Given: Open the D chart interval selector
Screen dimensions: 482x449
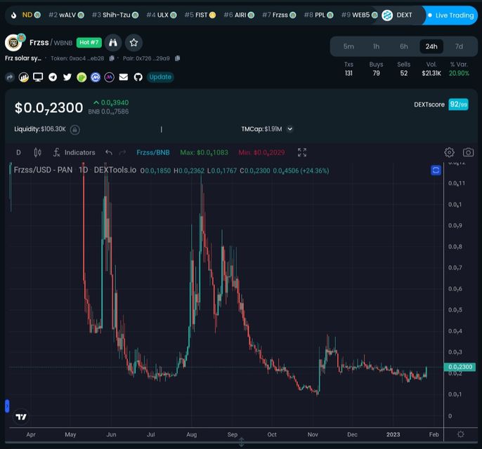Looking at the screenshot, I should click(18, 152).
